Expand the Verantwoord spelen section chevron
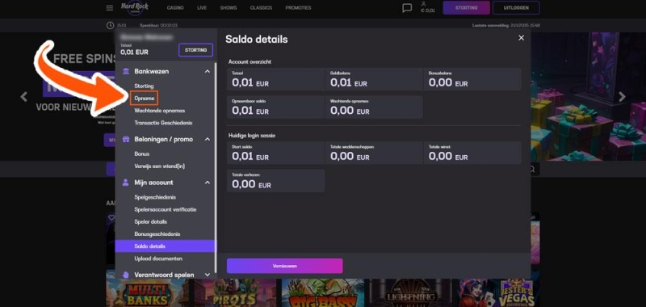 pyautogui.click(x=208, y=275)
